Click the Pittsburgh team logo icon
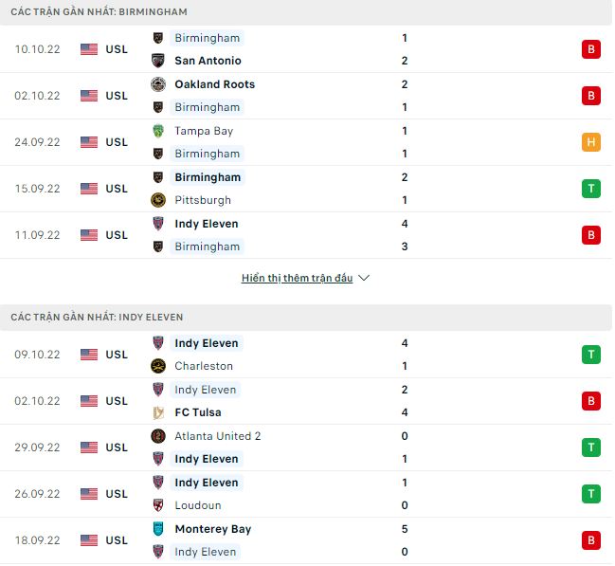Viewport: 615px width, 566px height. click(x=158, y=200)
